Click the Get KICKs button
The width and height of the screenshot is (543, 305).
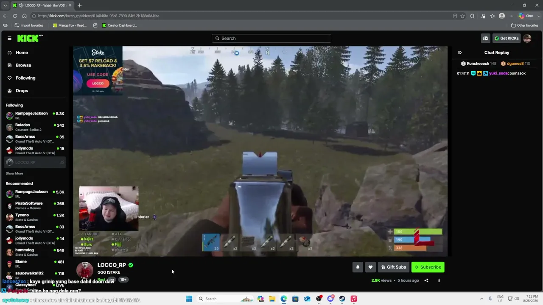[x=507, y=38]
